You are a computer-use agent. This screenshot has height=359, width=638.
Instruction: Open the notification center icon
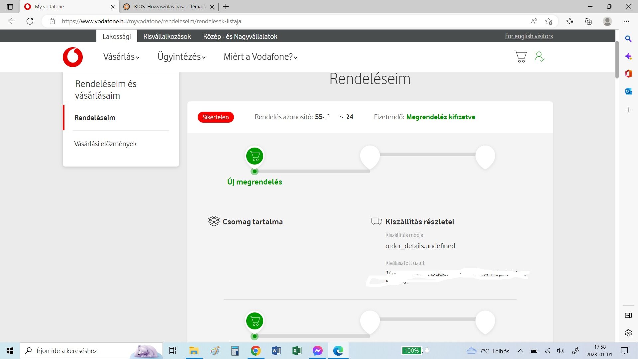click(624, 351)
